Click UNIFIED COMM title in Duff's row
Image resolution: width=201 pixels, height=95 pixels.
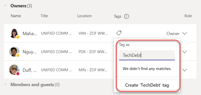coord(56,70)
